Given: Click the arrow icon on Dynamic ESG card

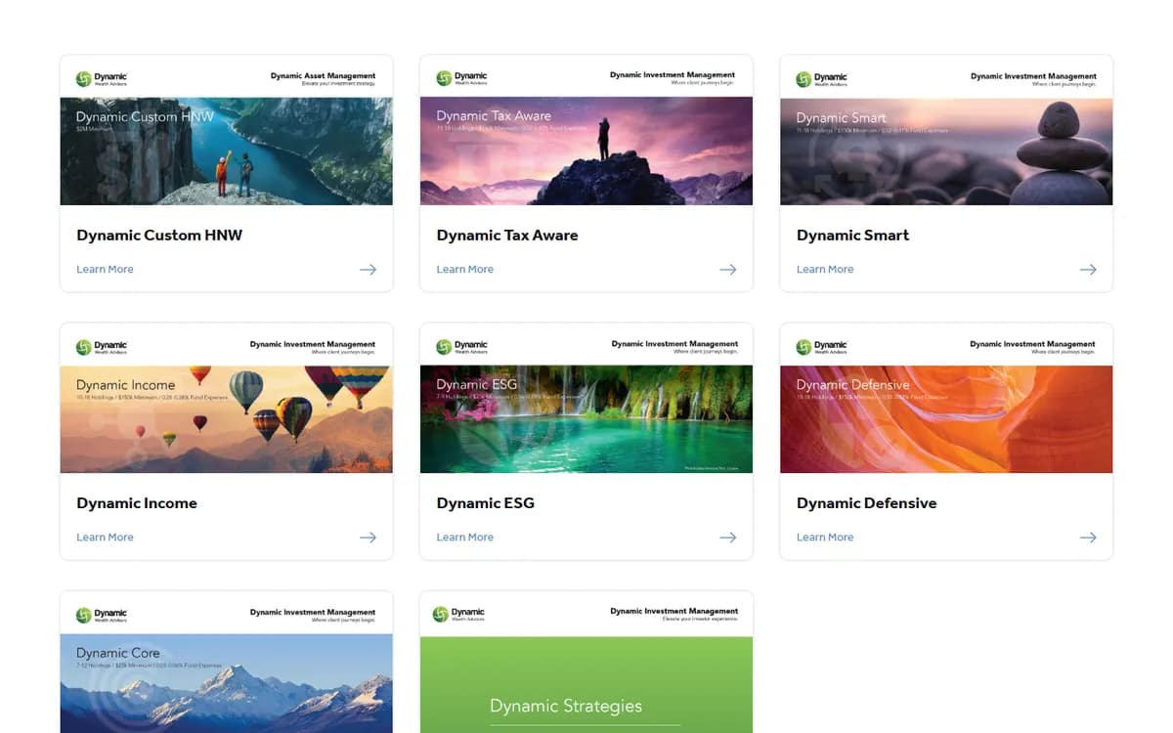Looking at the screenshot, I should 727,538.
